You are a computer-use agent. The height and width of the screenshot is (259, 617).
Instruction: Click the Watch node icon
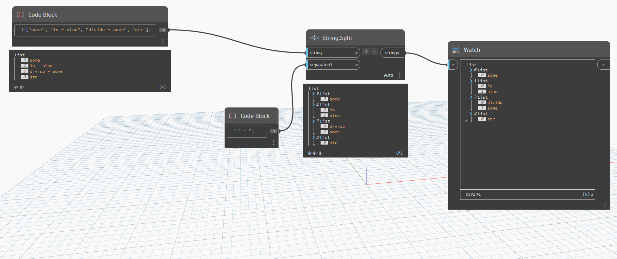[x=456, y=50]
